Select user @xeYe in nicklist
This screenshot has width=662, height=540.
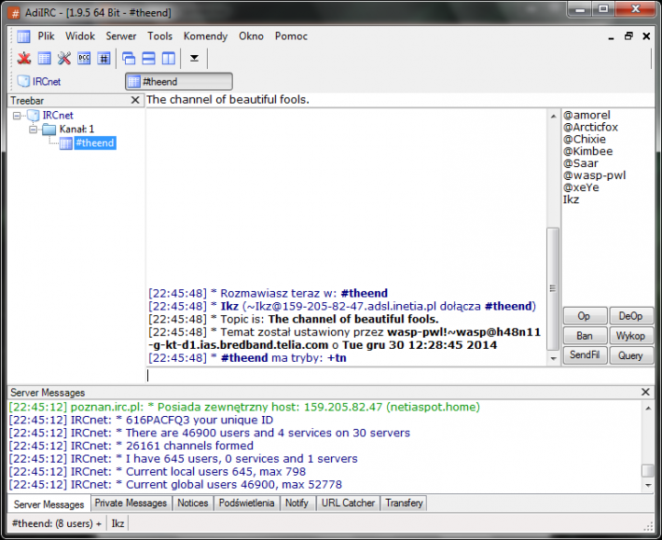point(581,187)
